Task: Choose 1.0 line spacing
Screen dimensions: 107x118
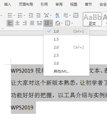Action: (67, 31)
